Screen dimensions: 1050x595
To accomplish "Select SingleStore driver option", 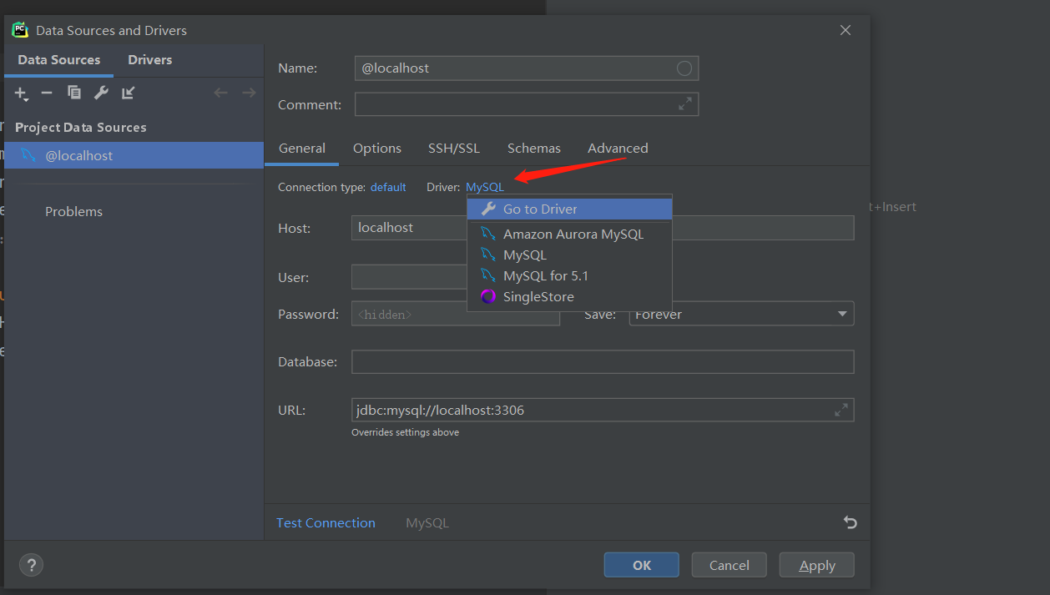I will 570,297.
